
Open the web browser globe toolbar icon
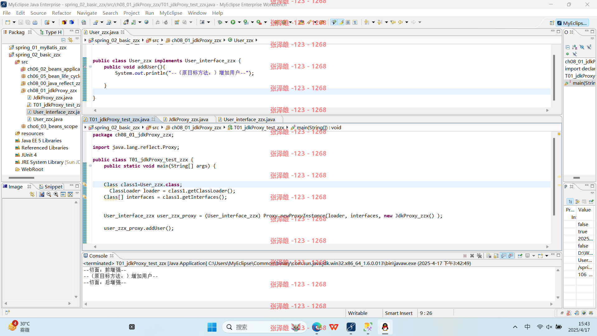(x=146, y=22)
